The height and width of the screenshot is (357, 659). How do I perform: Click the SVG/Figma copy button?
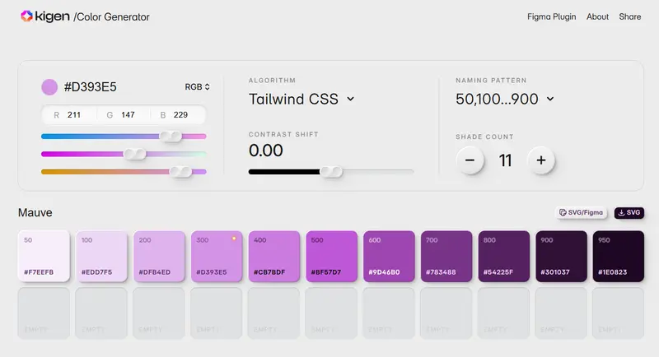coord(581,213)
